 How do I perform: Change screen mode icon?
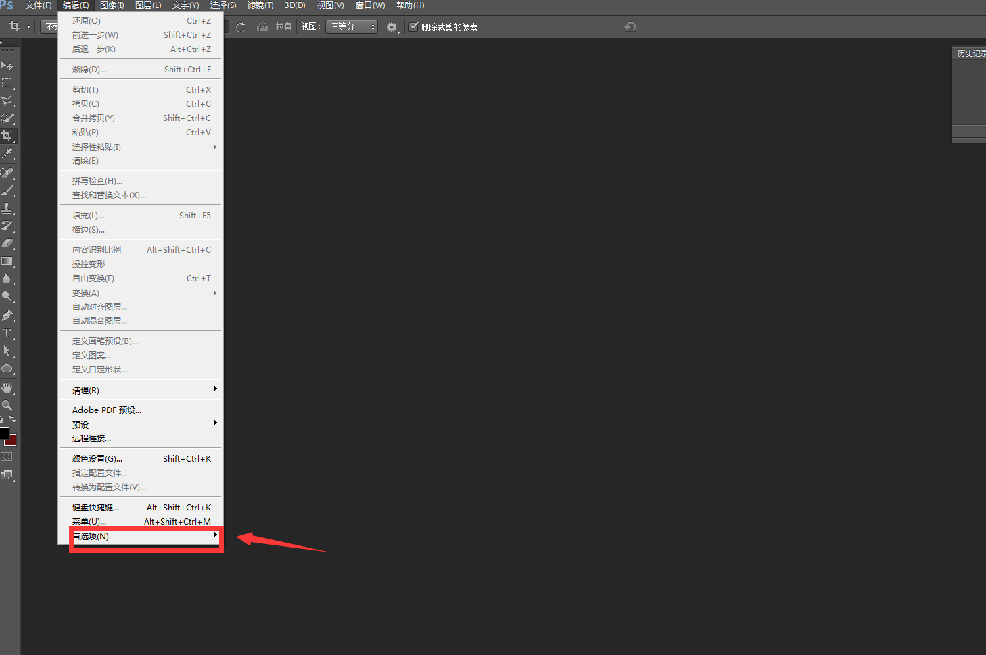click(x=7, y=475)
